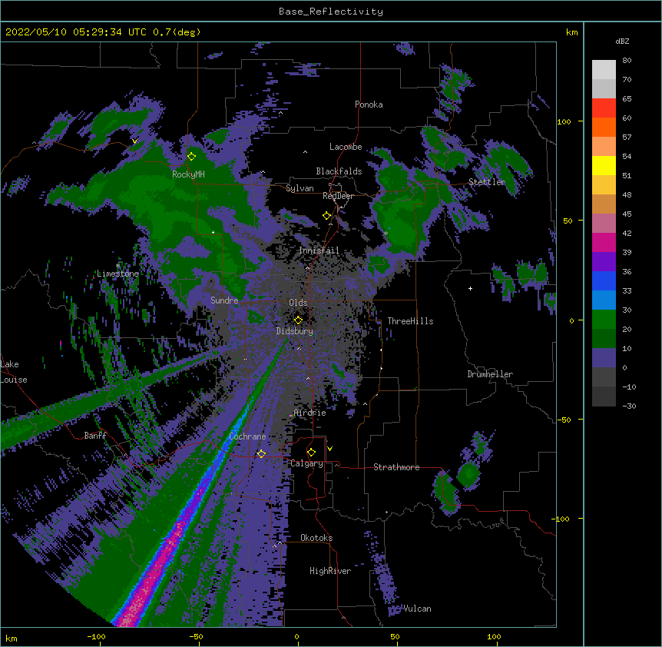
Task: Click the km unit label at top right
Action: (x=572, y=32)
